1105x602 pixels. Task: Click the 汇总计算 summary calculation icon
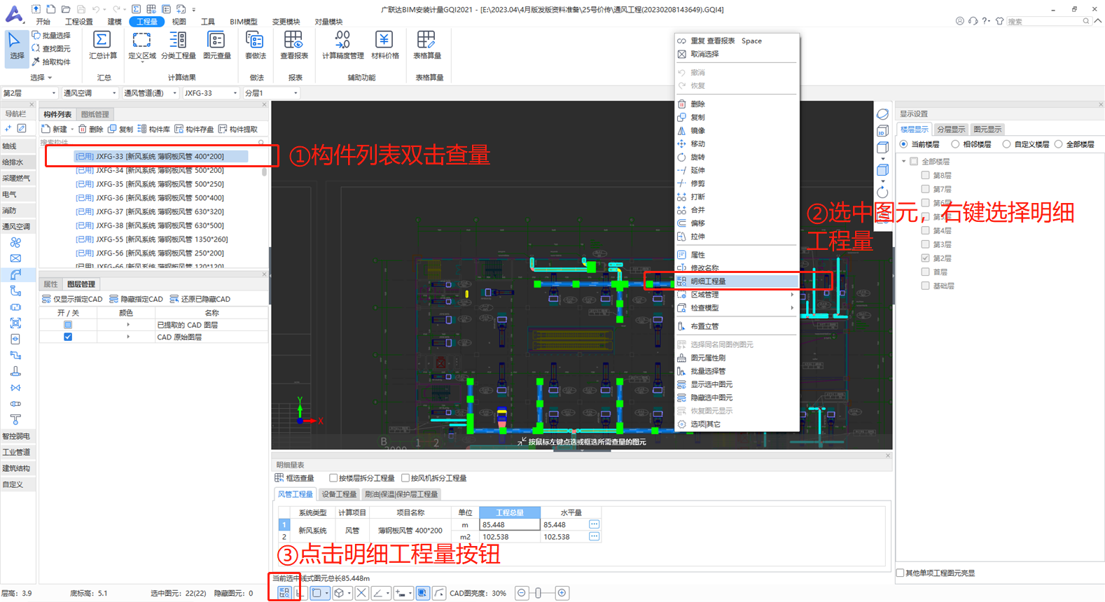coord(102,45)
